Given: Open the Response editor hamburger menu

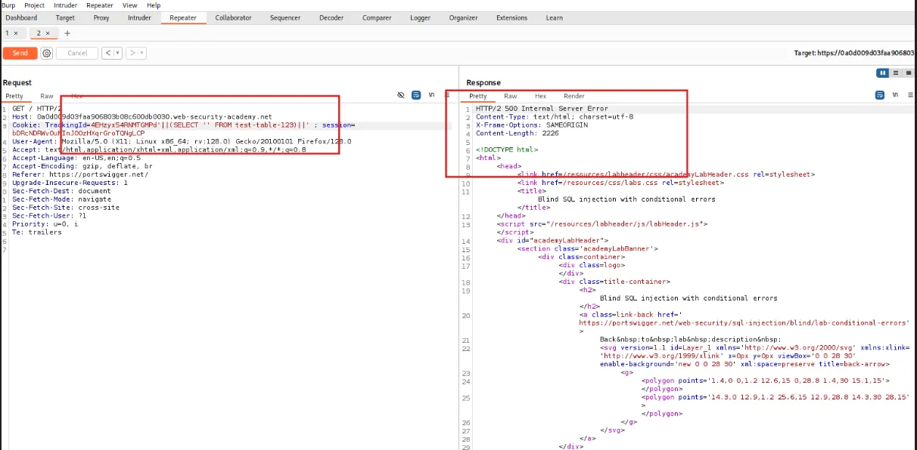Looking at the screenshot, I should coord(910,94).
